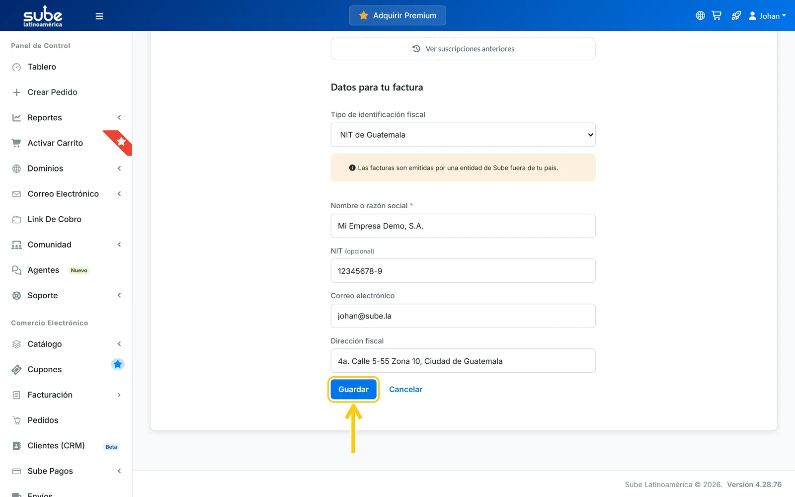Click the chat icon beside Agentes

16,270
